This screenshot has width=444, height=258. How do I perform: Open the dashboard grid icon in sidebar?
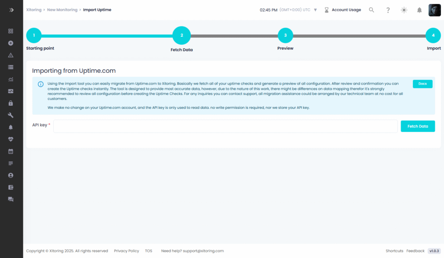coord(11,31)
